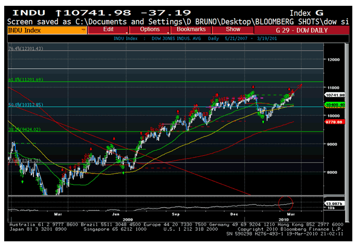The image size is (356, 245).
Task: Click the 8000 price axis label
Action: 332,172
